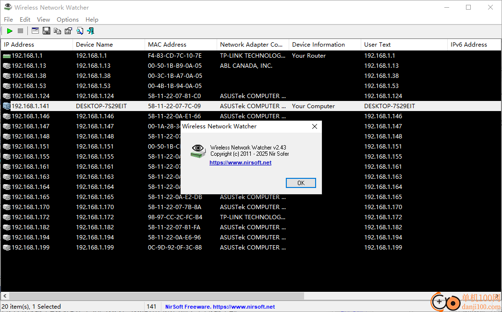
Task: Click the Exit door icon in toolbar
Action: (91, 31)
